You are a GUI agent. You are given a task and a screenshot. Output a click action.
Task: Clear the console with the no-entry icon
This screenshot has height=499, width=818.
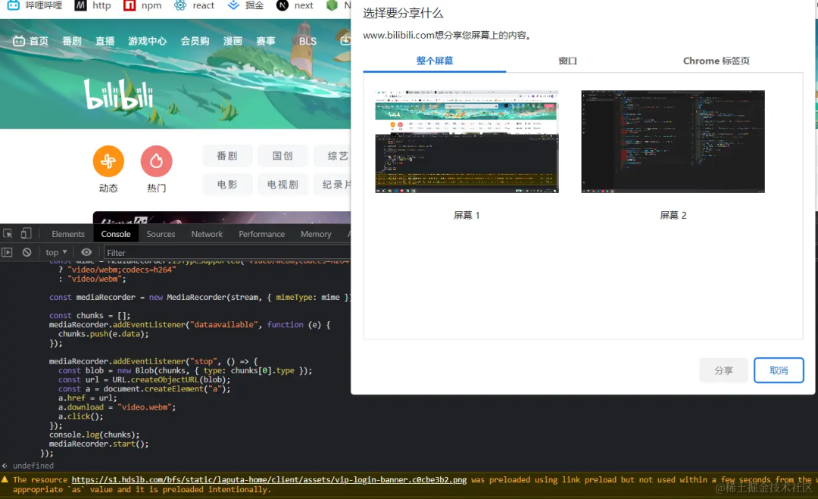coord(27,251)
